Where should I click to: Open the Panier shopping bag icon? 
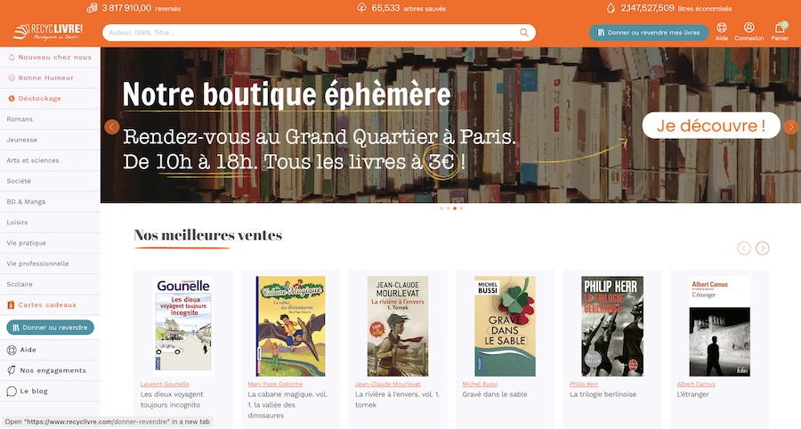tap(780, 28)
